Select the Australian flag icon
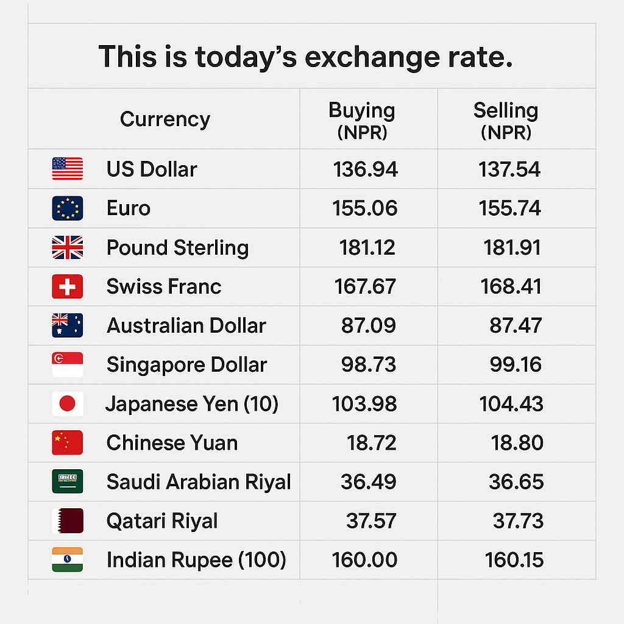The image size is (624, 624). pyautogui.click(x=67, y=325)
